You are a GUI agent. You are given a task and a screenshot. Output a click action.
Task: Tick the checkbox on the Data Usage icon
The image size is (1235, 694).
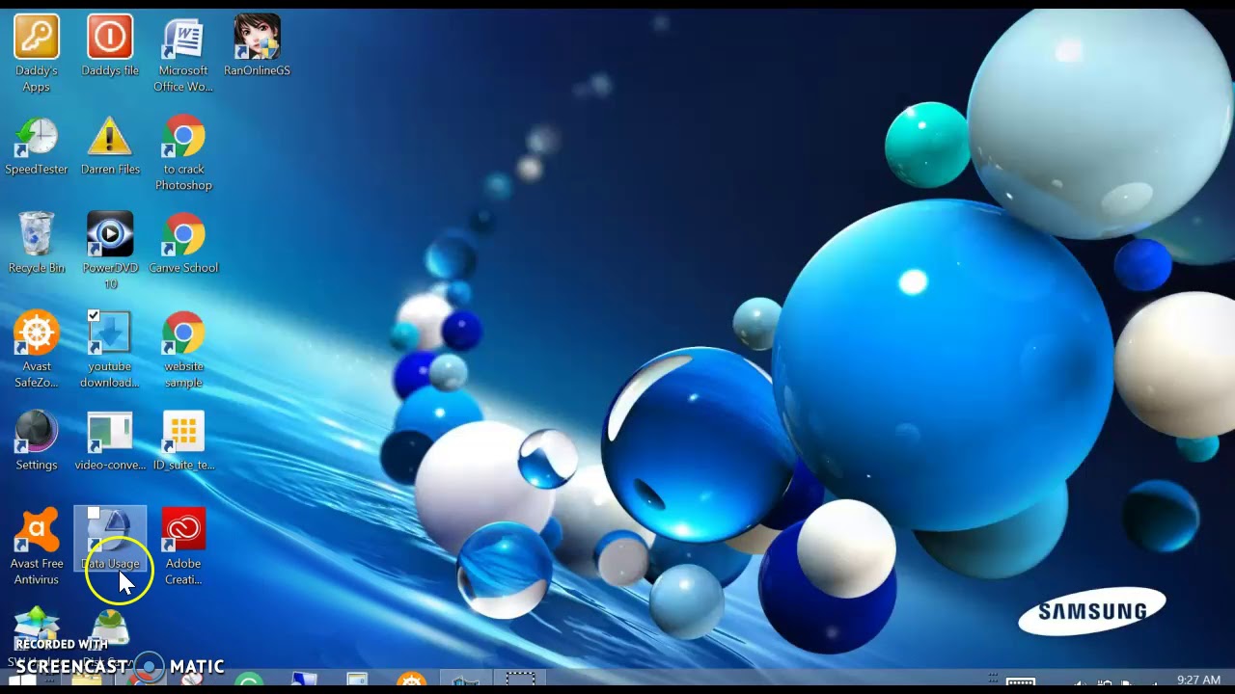click(94, 514)
